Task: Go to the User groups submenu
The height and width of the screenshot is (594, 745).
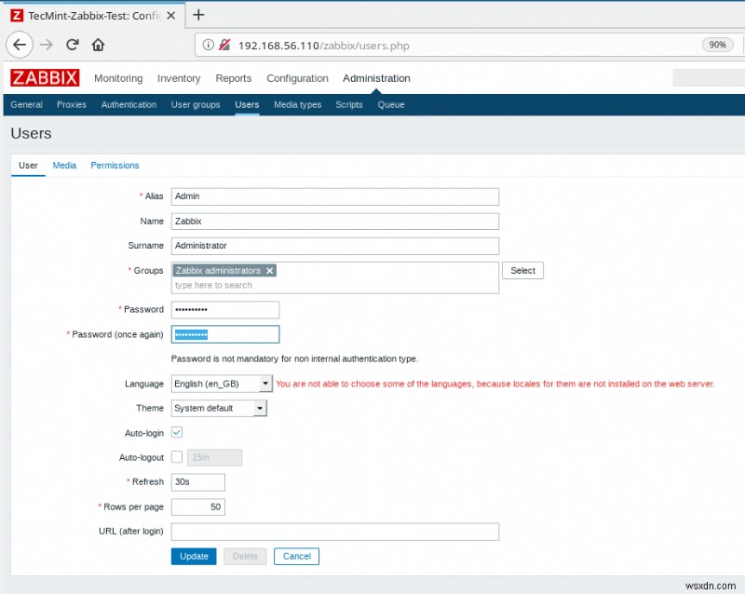Action: [196, 104]
